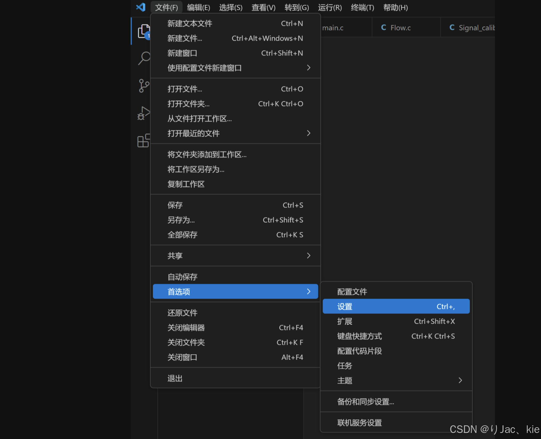This screenshot has height=439, width=541.
Task: Toggle 自动保存 in the file menu
Action: 182,277
